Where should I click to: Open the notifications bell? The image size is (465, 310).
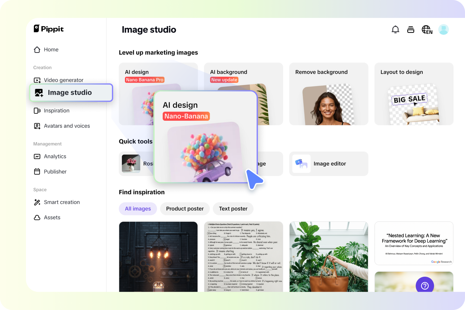[x=395, y=30]
